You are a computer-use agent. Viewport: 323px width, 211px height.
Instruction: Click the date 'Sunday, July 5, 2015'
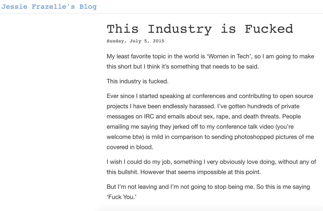coord(135,41)
